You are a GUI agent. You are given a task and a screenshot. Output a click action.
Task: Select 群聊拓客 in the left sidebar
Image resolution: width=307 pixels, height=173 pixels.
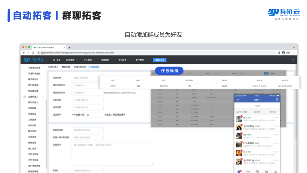pos(32,143)
